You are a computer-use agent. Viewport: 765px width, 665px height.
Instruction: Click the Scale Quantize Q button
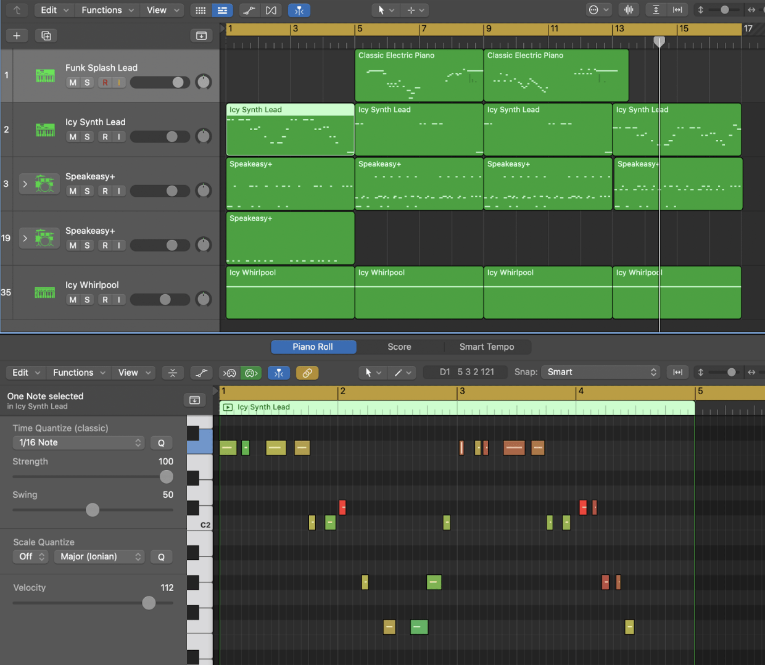[161, 556]
